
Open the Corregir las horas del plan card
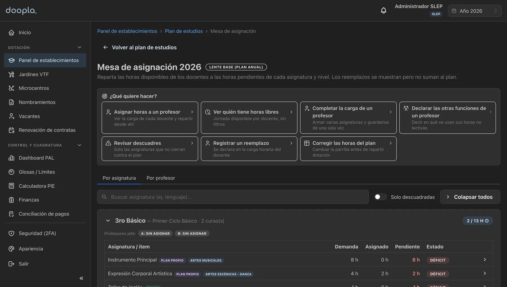[348, 149]
